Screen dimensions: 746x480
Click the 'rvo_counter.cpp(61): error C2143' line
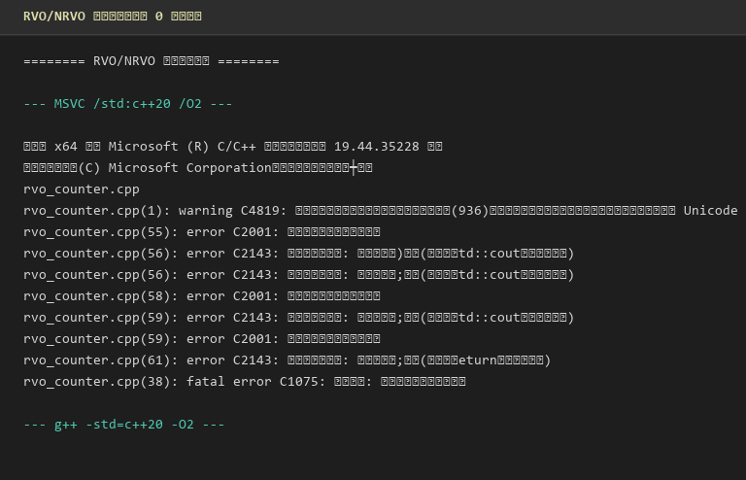click(x=287, y=360)
